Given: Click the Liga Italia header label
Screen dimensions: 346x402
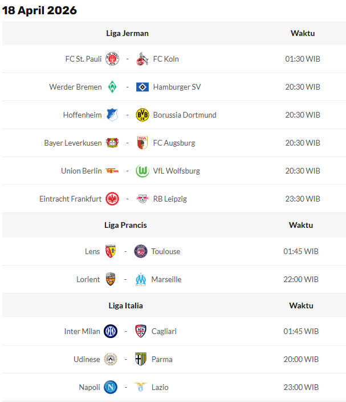Looking at the screenshot, I should coord(125,305).
